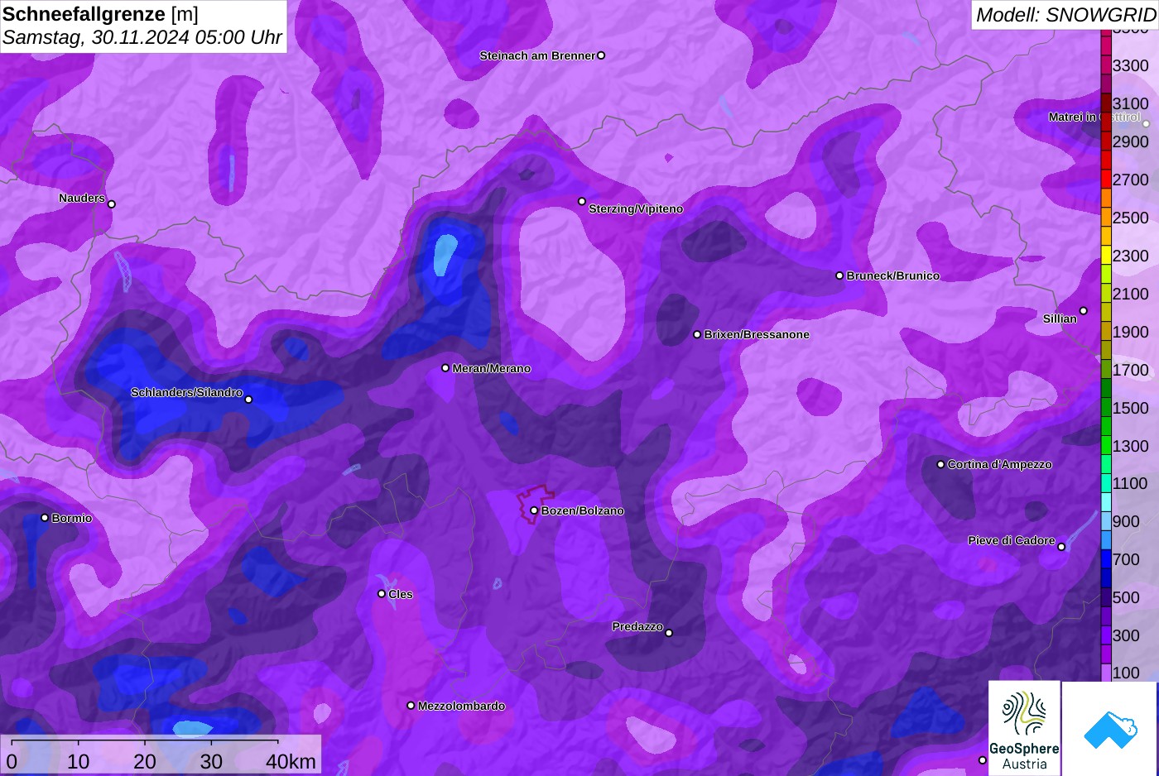Screen dimensions: 1159x776
Task: Click the Bozen/Bolzano label text
Action: click(583, 510)
